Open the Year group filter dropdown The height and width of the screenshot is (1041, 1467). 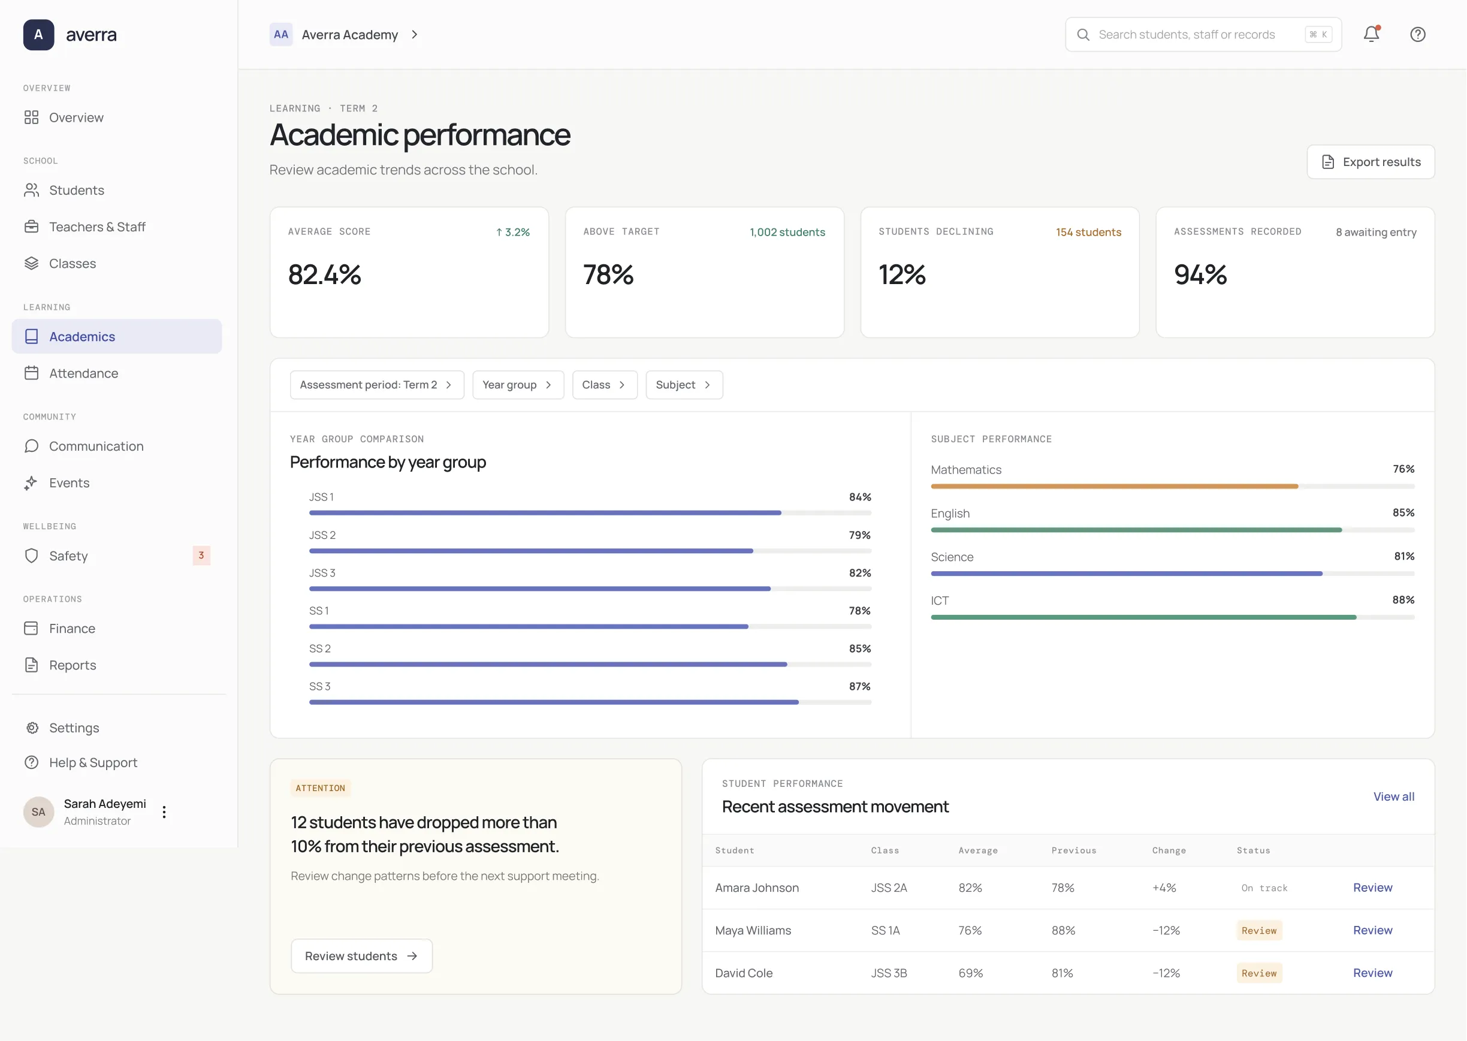point(518,385)
